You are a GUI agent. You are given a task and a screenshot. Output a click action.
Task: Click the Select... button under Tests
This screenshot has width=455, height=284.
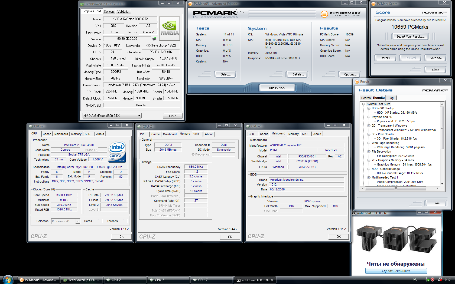225,74
